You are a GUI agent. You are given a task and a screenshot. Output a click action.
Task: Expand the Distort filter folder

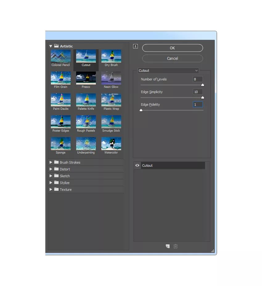[51, 169]
